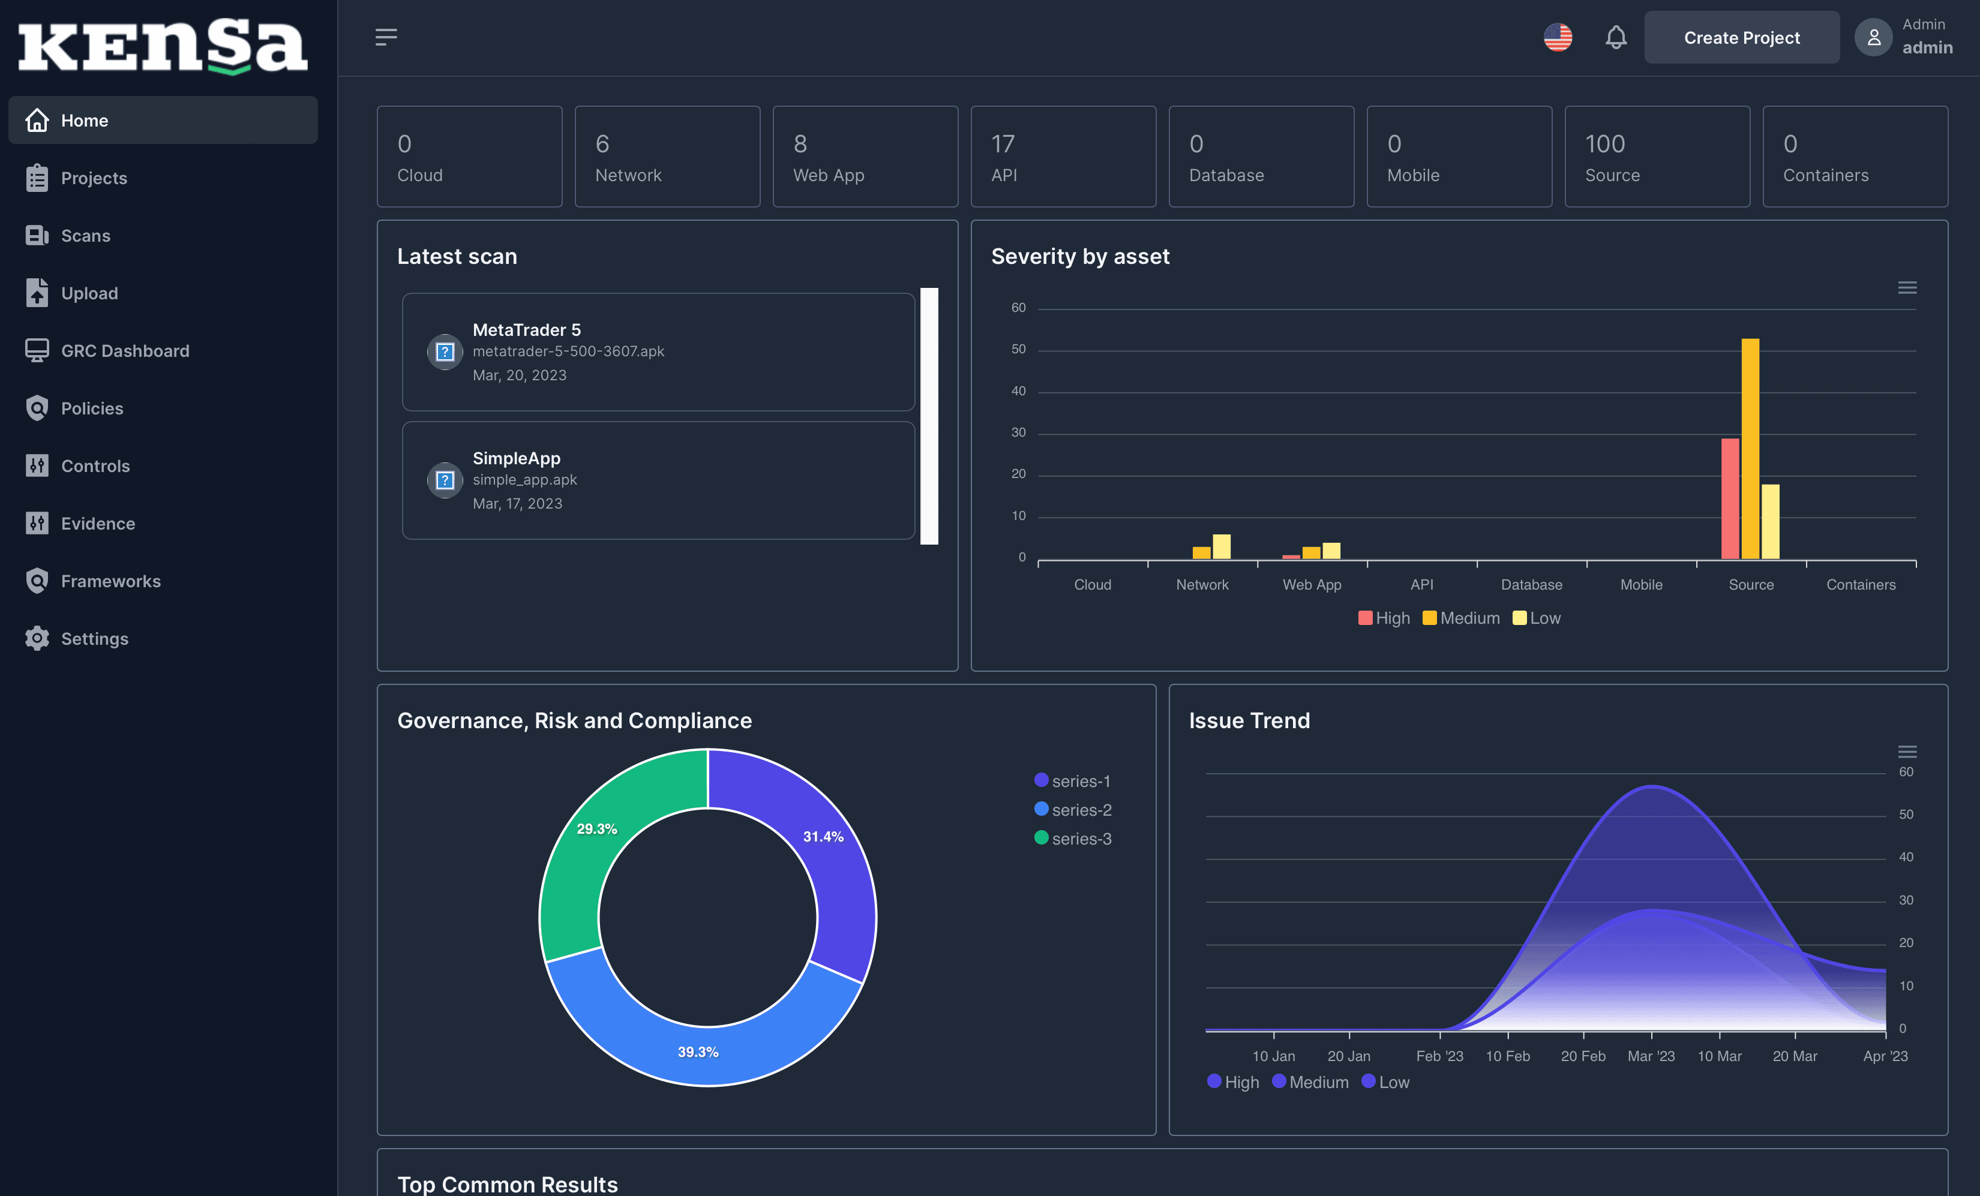The height and width of the screenshot is (1196, 1980).
Task: Go to Projects in sidebar
Action: click(x=93, y=178)
